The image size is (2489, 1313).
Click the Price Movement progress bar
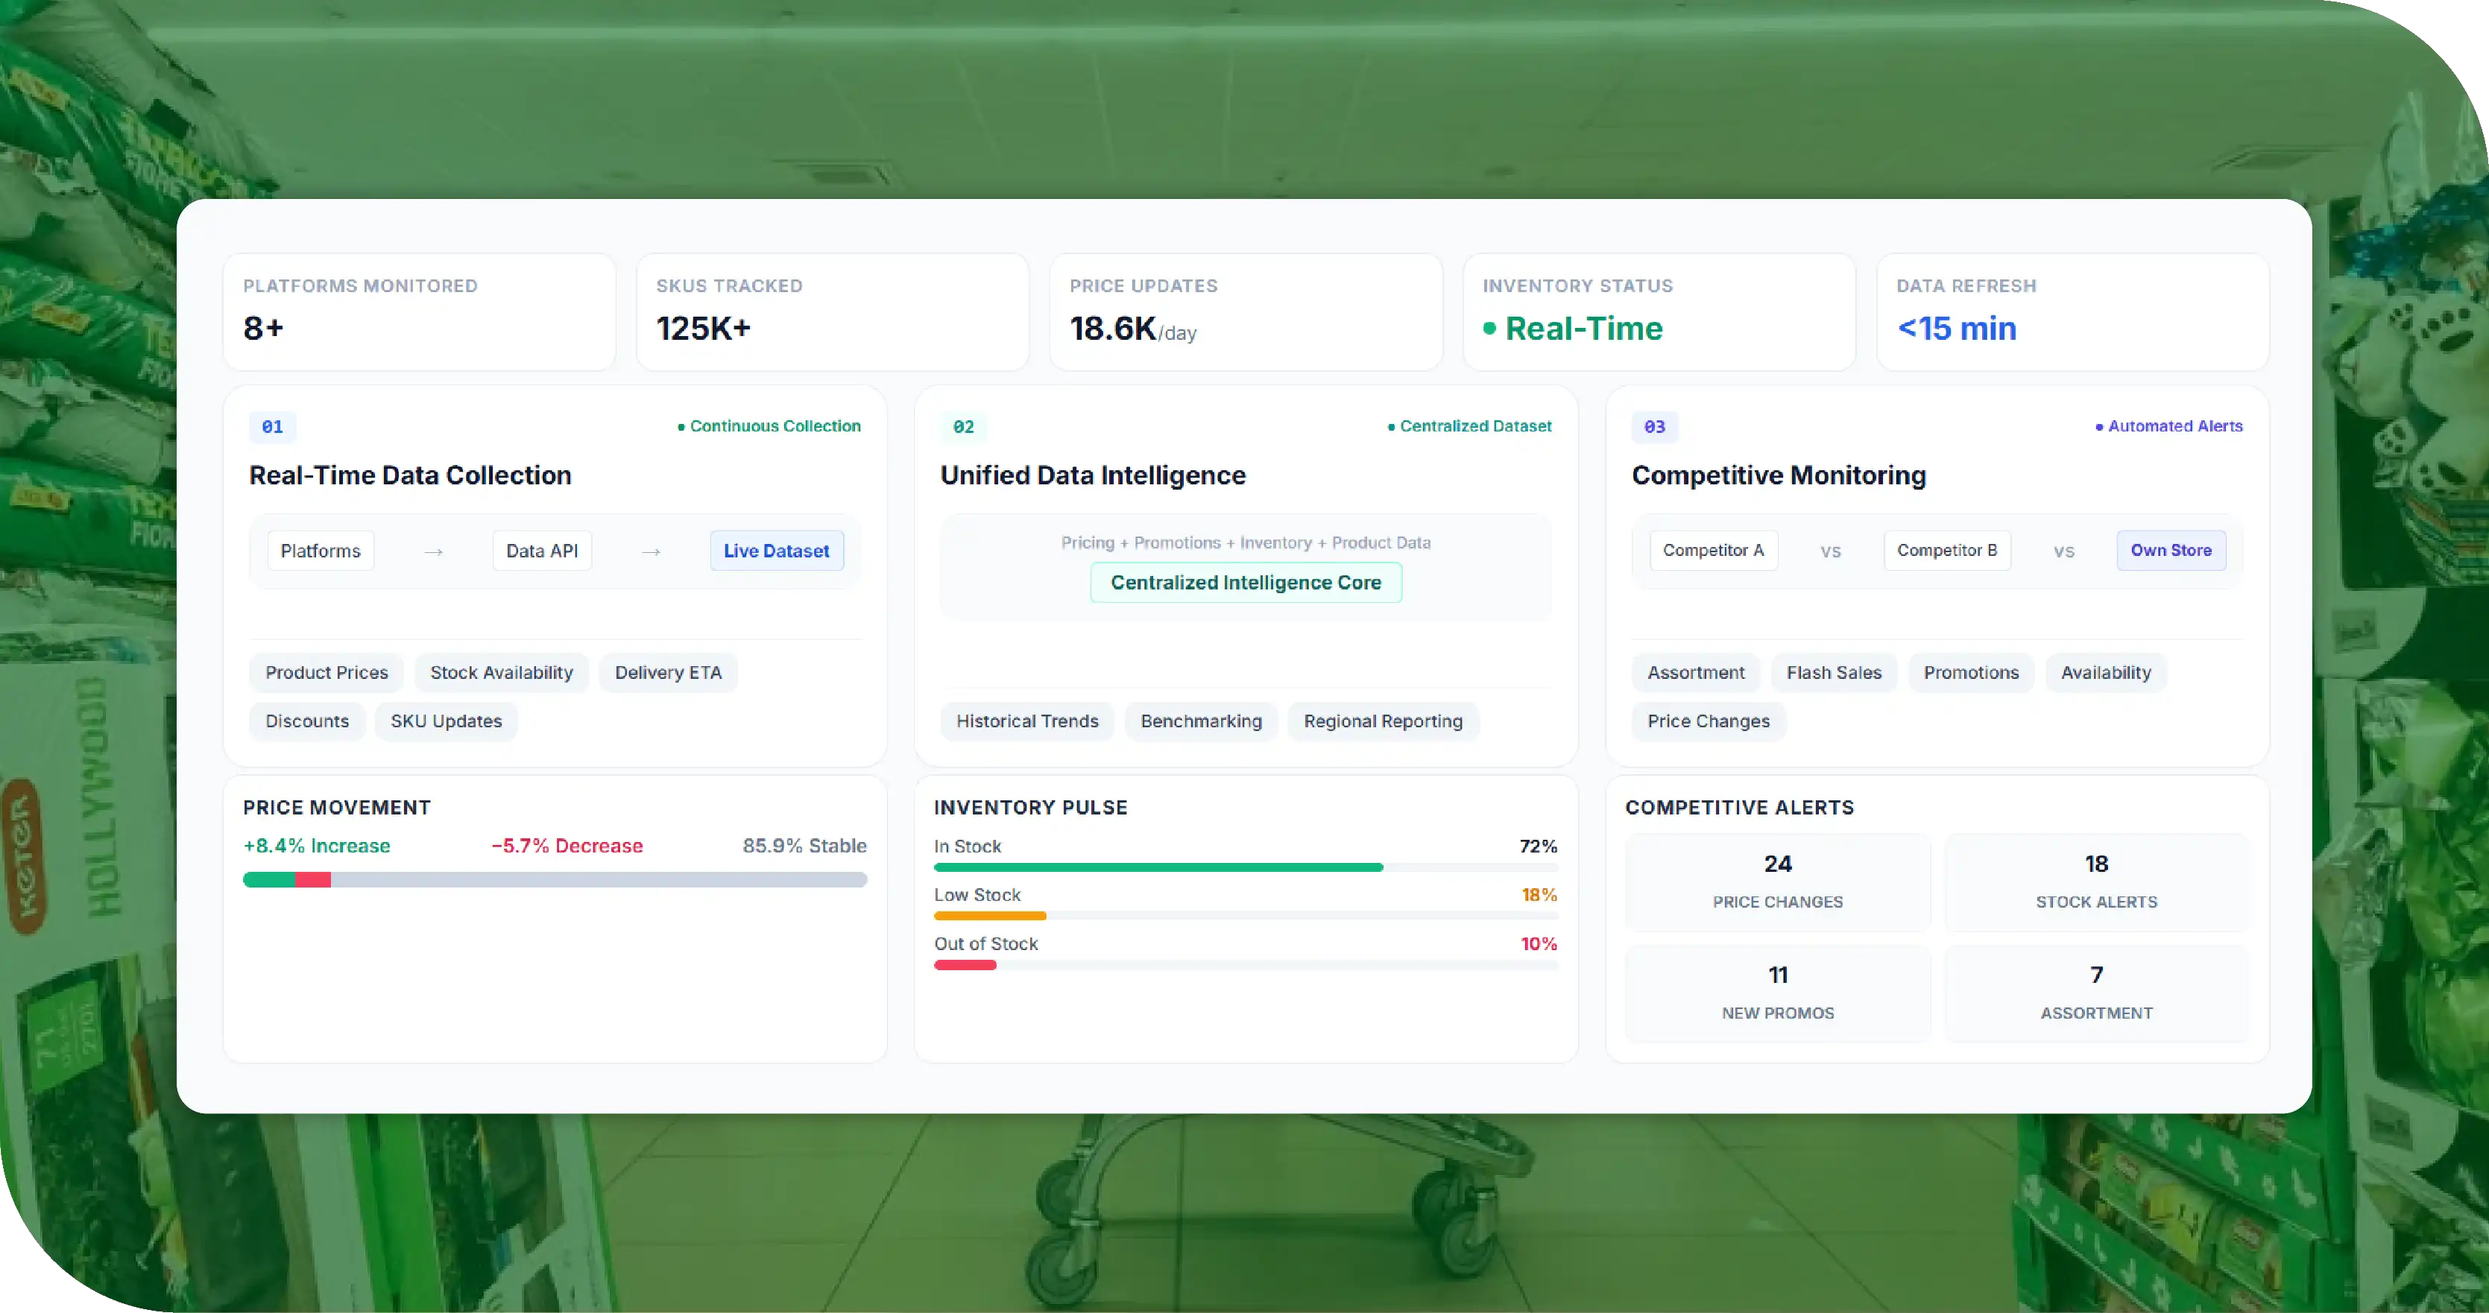coord(555,879)
